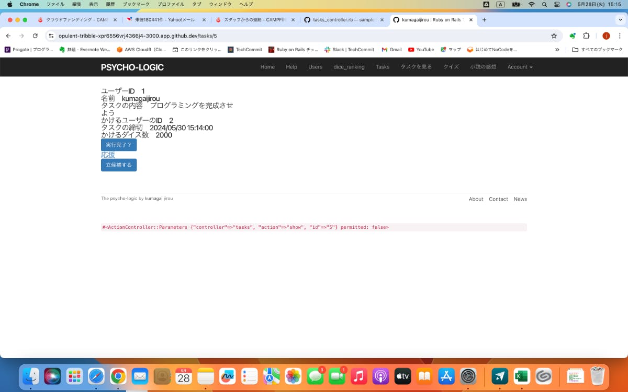Expand the Account dropdown menu
This screenshot has height=392, width=628.
pyautogui.click(x=520, y=67)
